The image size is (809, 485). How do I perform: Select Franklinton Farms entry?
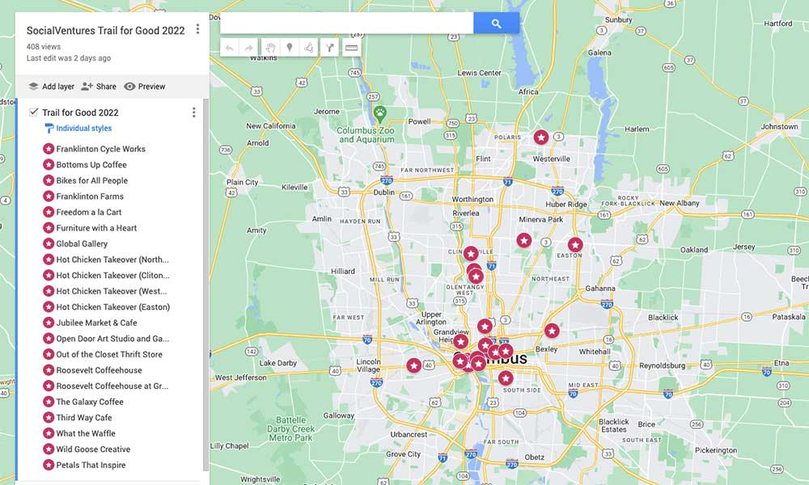pos(90,196)
